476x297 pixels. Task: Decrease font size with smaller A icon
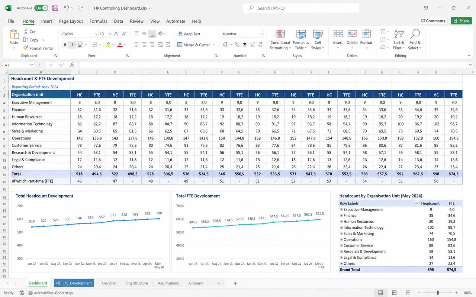(x=124, y=34)
